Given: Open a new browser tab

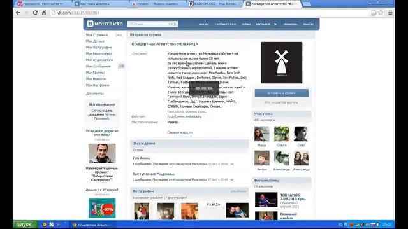Looking at the screenshot, I should (307, 4).
